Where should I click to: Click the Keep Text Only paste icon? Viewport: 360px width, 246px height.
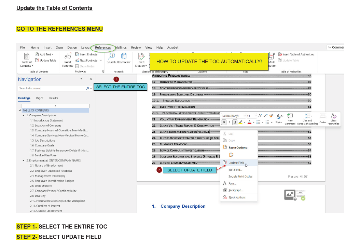point(231,155)
